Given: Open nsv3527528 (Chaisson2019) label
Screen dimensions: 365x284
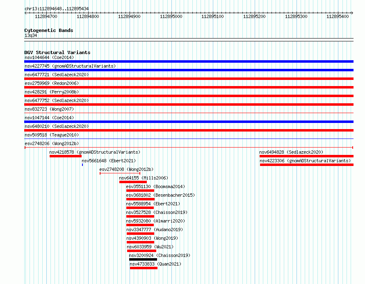Looking at the screenshot, I should click(157, 212).
